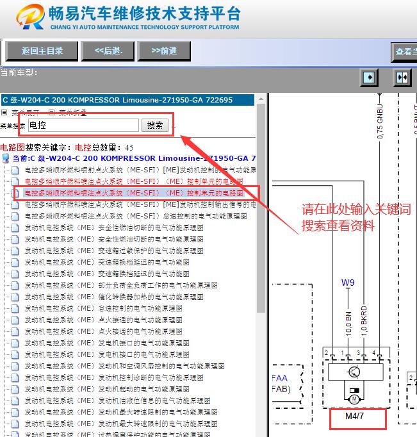Click the left panel vertical scrollbar thumb
This screenshot has height=437, width=417.
261,208
